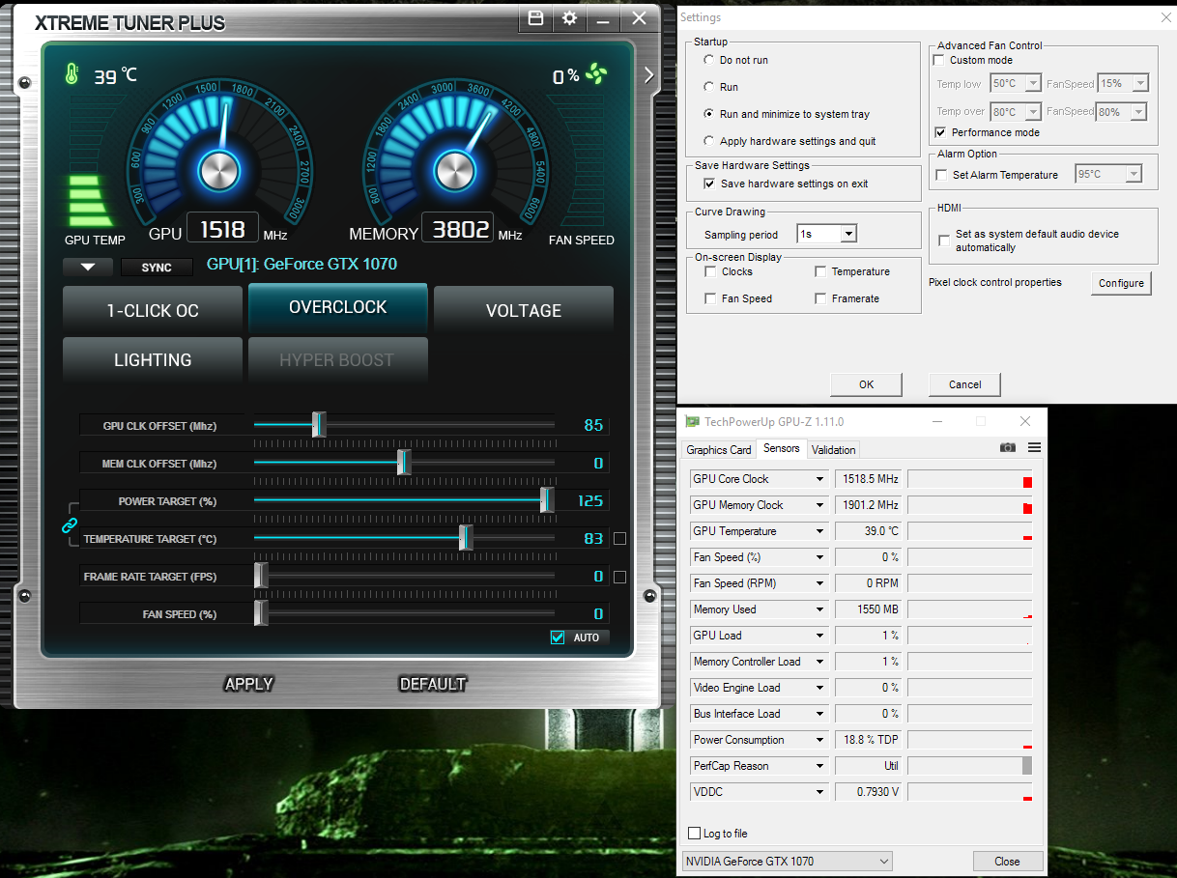Screen dimensions: 1177x878
Task: Open Power Consumption sensor dropdown
Action: pyautogui.click(x=820, y=740)
